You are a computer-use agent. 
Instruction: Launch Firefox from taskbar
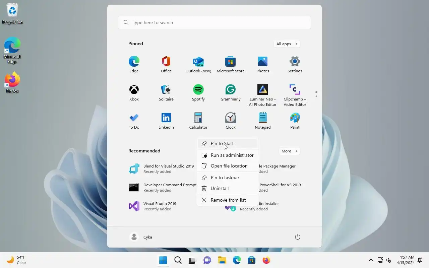(x=266, y=260)
